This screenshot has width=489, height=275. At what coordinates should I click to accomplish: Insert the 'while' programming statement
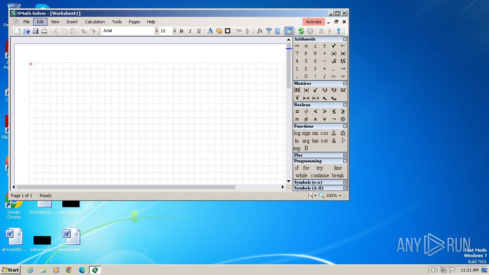[x=301, y=175]
